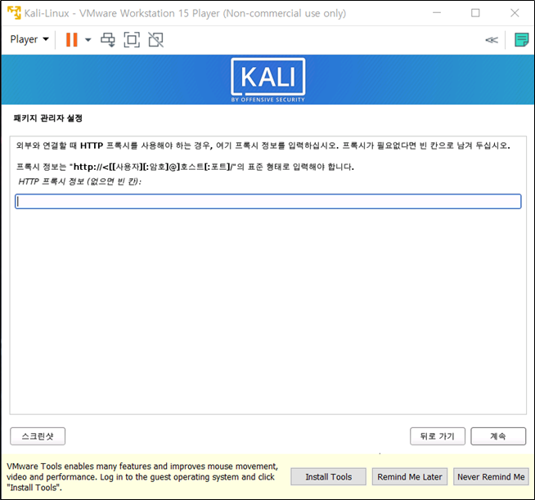535x500 pixels.
Task: Click the 스크린샷 button
Action: click(38, 436)
